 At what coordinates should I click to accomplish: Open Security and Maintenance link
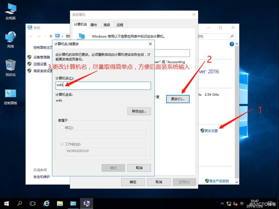click(42, 177)
